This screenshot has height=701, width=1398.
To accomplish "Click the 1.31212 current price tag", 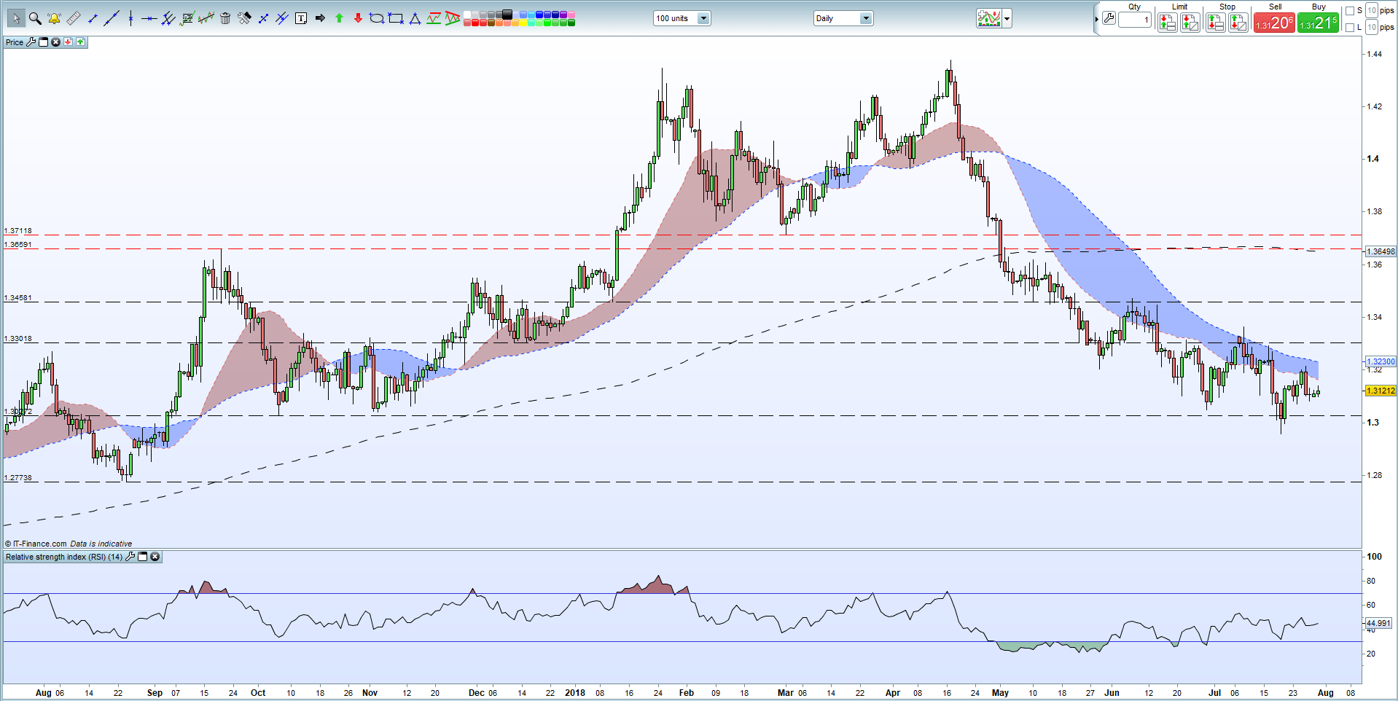I will pyautogui.click(x=1381, y=391).
